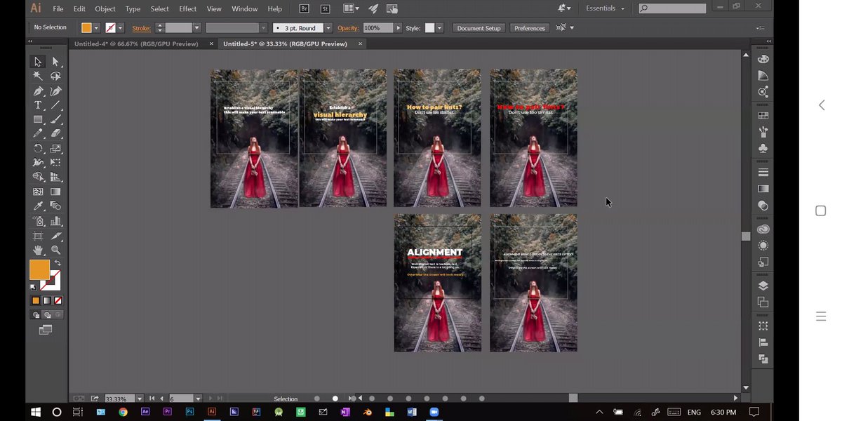Click the Search for Help field
This screenshot has height=421, width=842.
tap(673, 8)
